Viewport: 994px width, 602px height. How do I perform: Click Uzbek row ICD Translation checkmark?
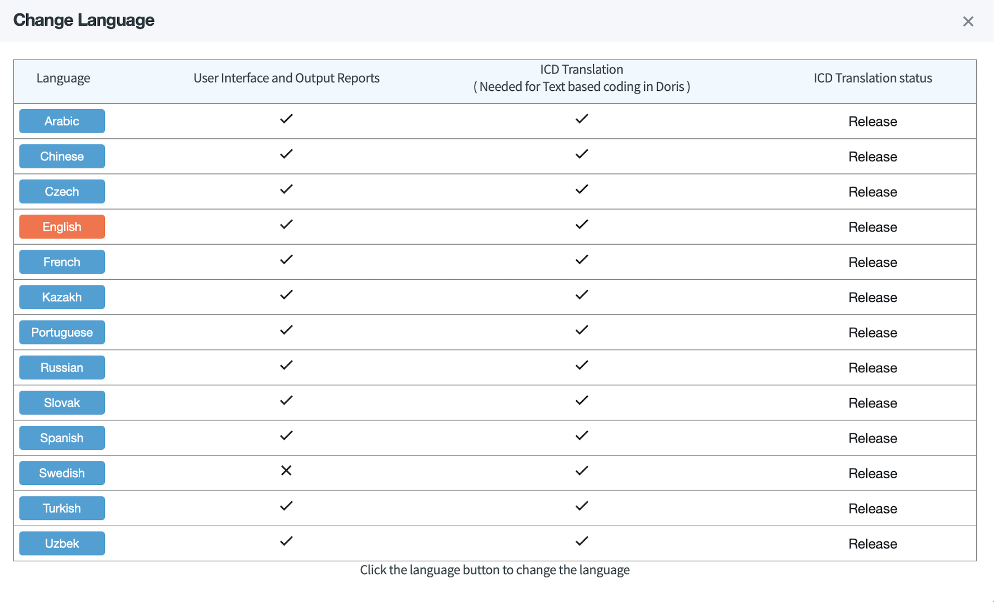tap(581, 541)
